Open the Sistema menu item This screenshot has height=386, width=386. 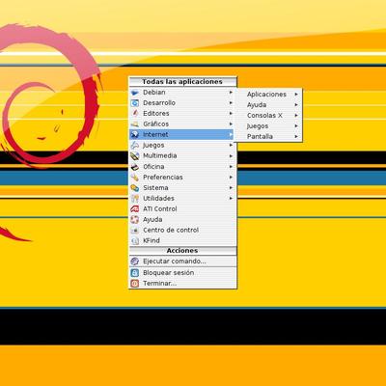coord(182,188)
